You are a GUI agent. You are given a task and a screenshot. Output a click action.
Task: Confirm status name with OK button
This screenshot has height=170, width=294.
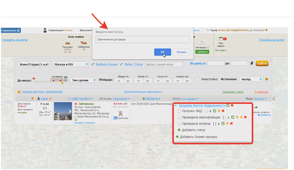tap(162, 52)
